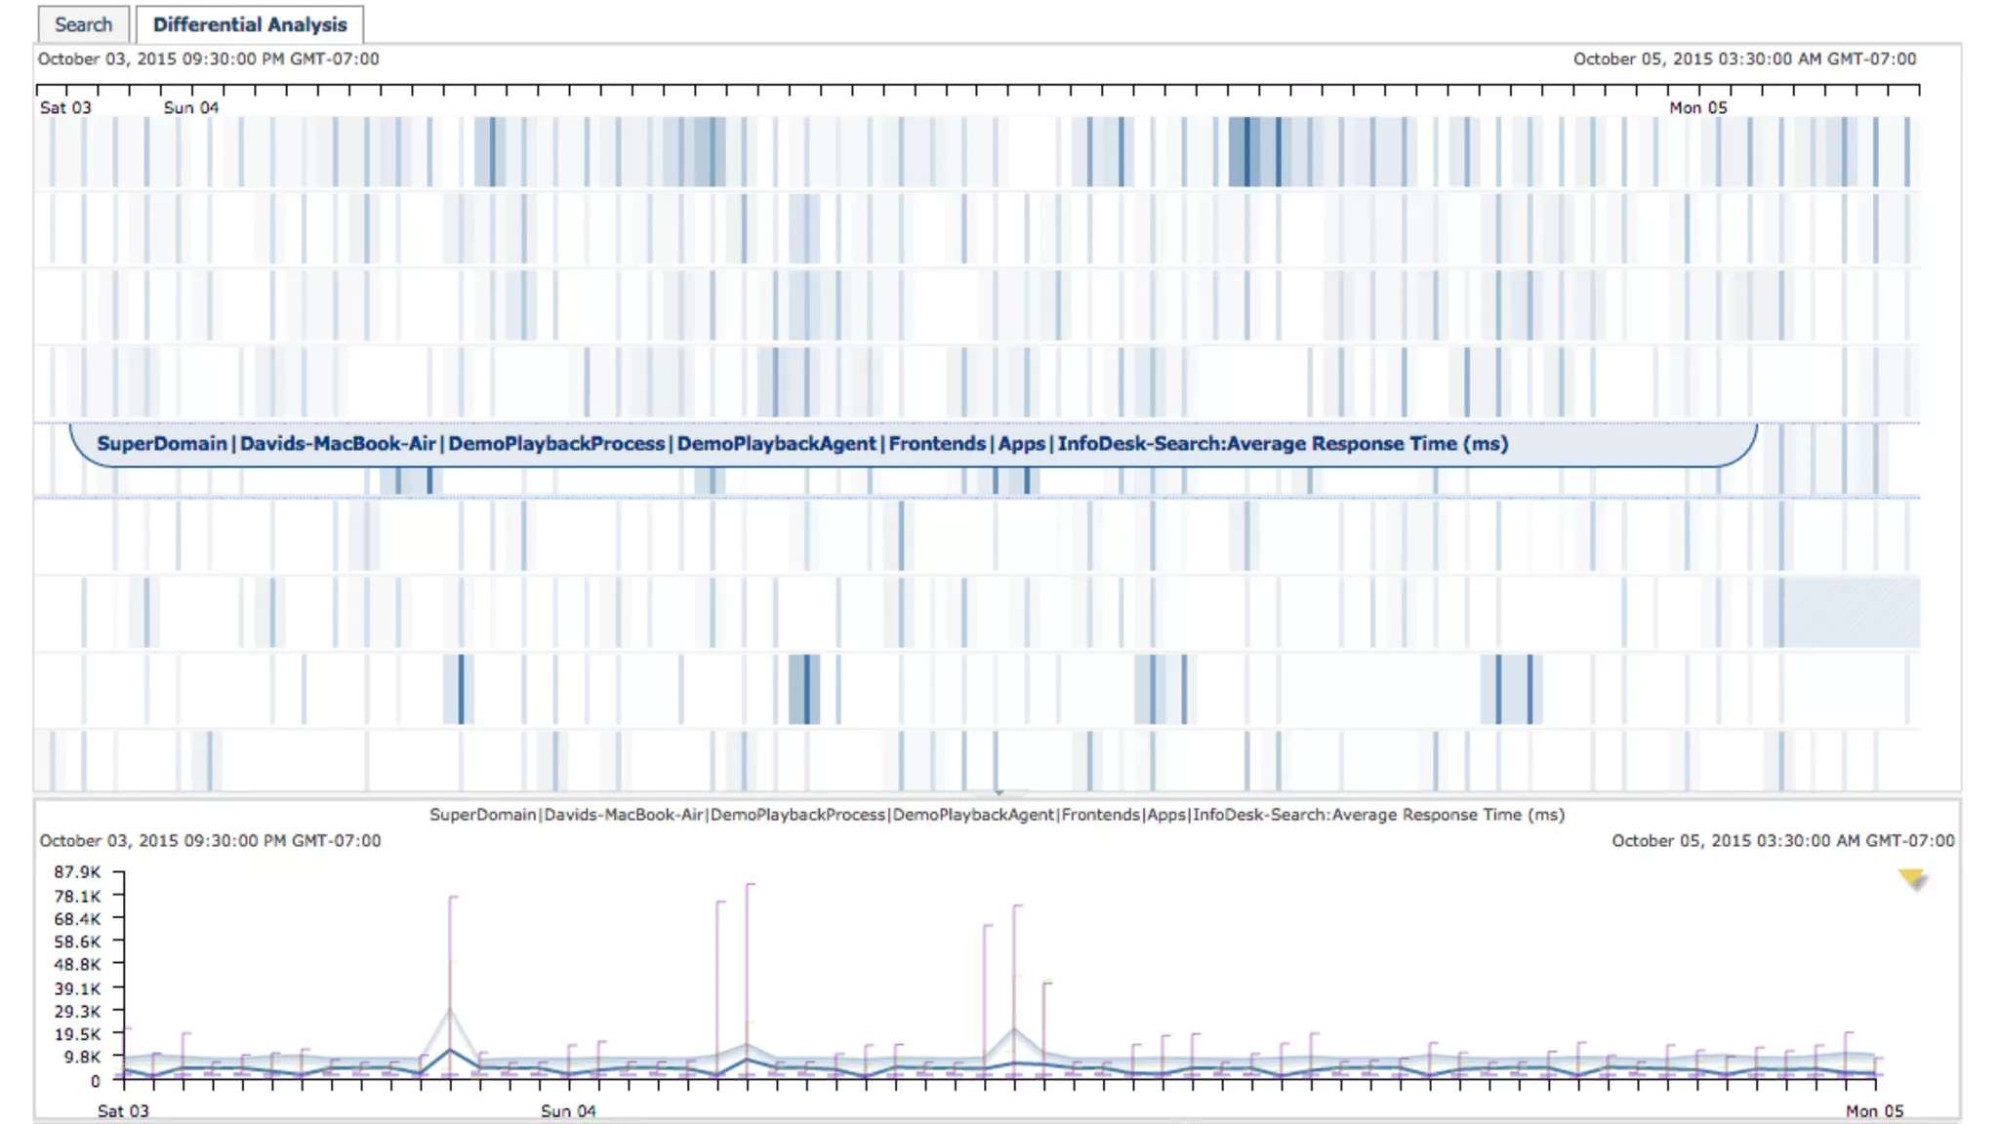1999x1124 pixels.
Task: Switch to the Search tab
Action: [83, 24]
